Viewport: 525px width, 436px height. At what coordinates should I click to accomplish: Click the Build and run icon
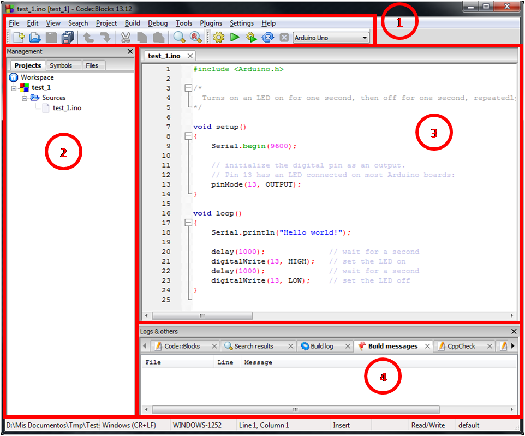251,37
